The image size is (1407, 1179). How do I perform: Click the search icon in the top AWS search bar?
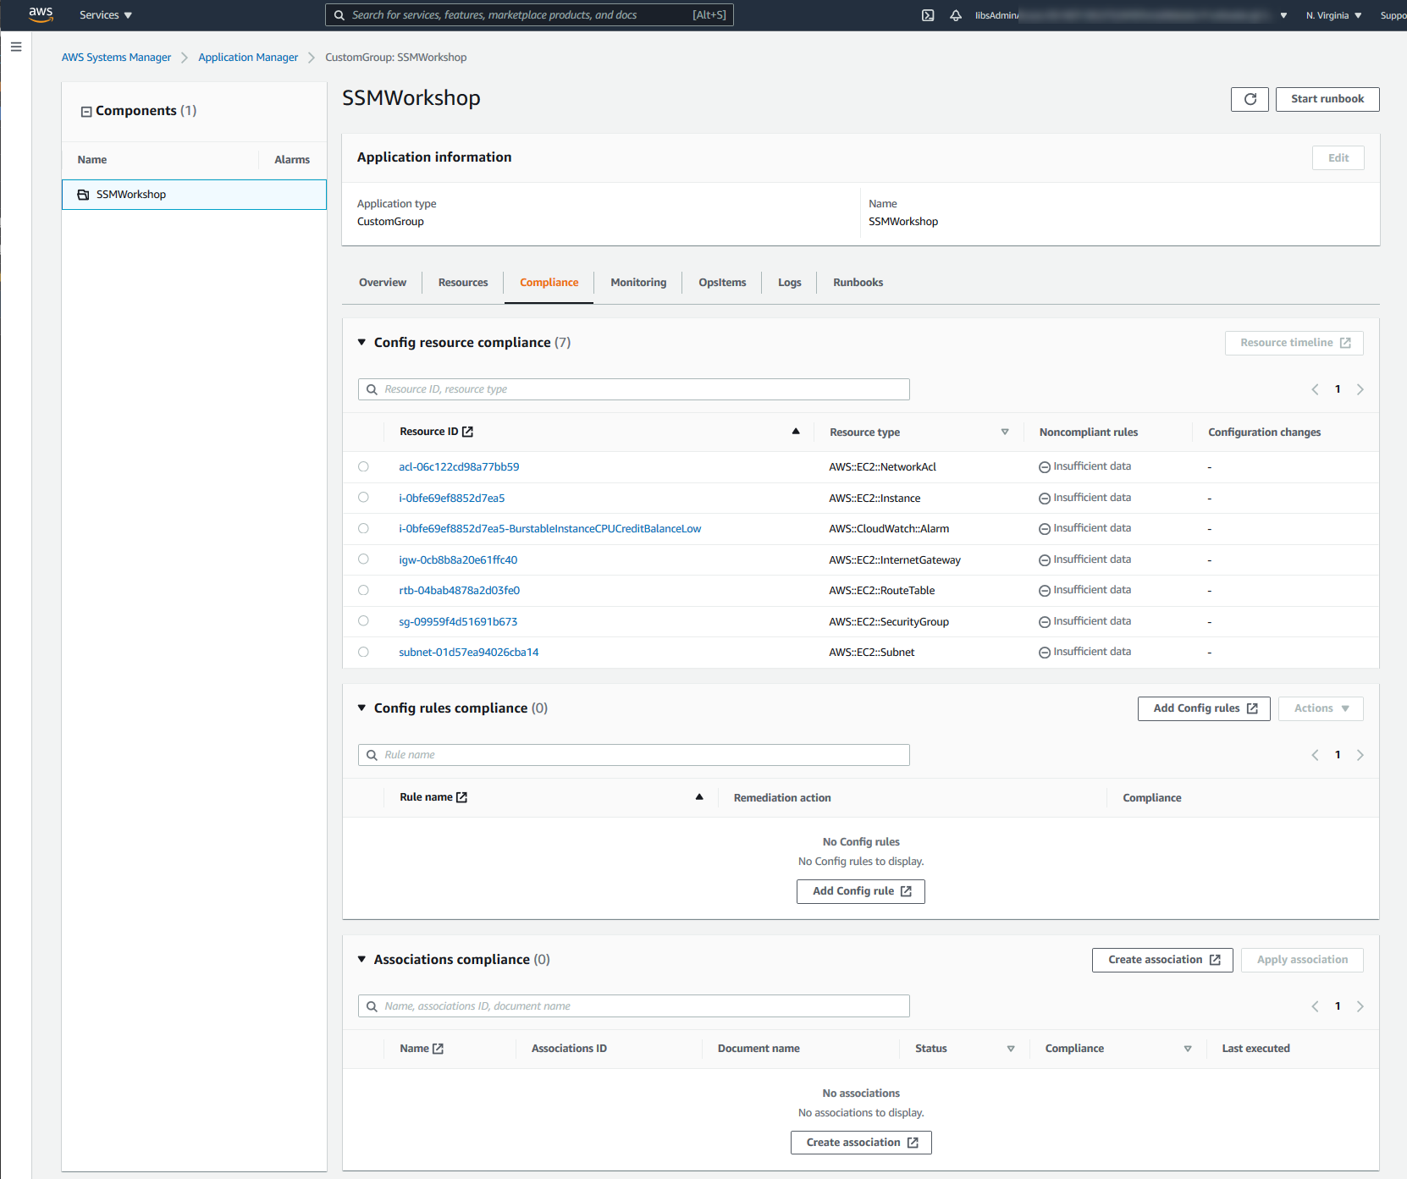coord(339,15)
